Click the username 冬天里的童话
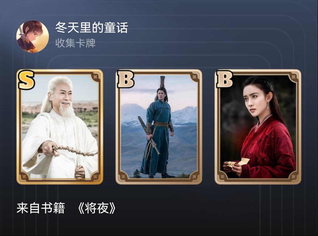 click(92, 28)
